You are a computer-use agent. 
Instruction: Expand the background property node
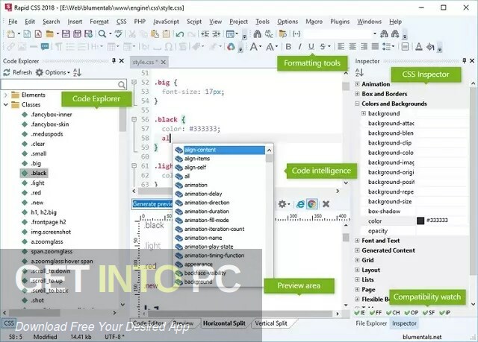click(364, 113)
